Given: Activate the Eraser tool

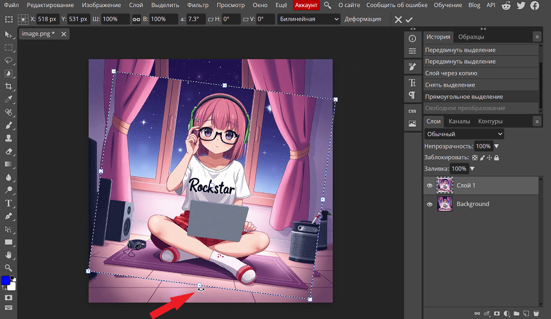Looking at the screenshot, I should click(x=9, y=151).
